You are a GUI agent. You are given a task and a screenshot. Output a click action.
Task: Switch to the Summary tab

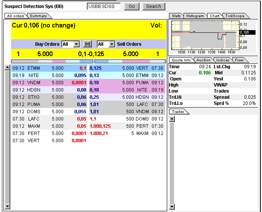[38, 16]
